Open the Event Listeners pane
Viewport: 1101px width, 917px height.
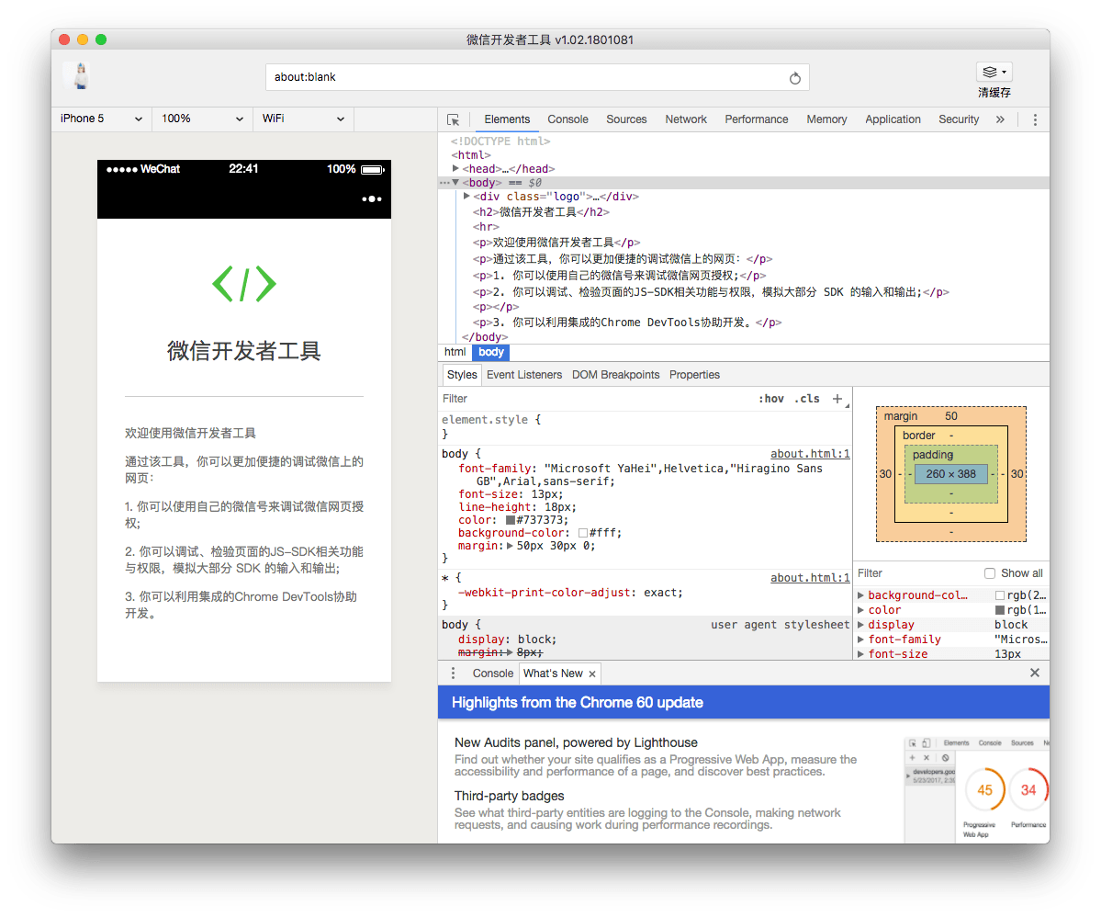pos(523,375)
